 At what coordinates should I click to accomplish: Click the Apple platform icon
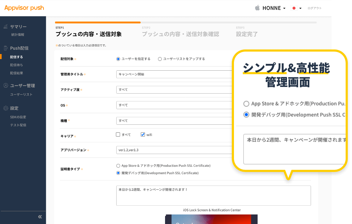pos(257,8)
